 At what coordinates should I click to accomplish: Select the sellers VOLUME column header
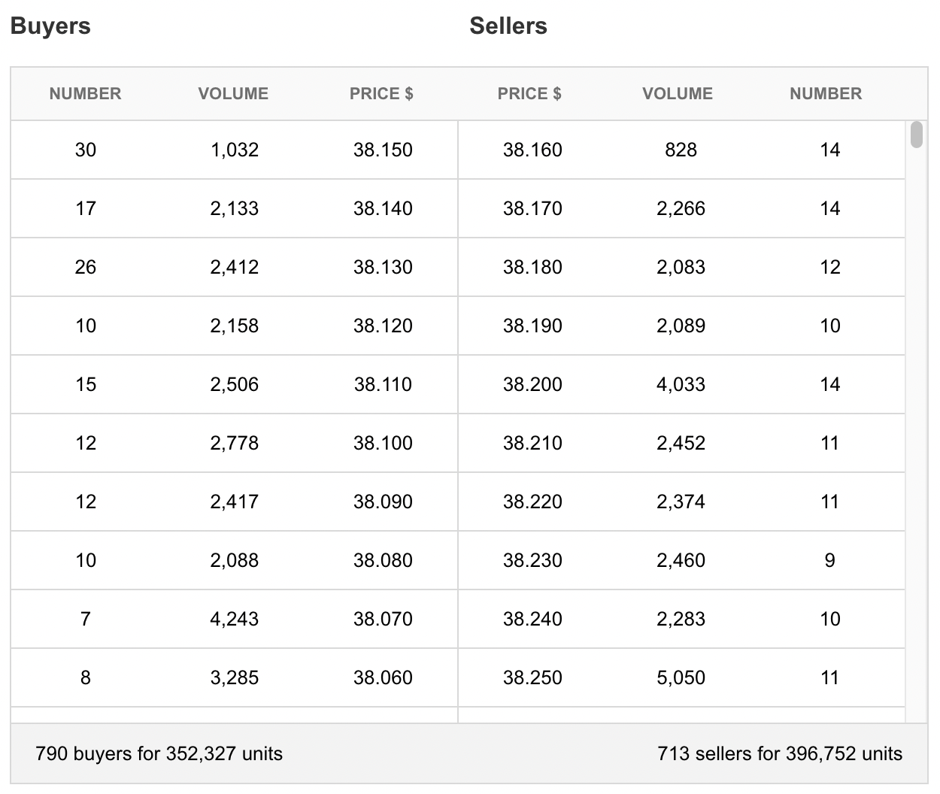pyautogui.click(x=678, y=94)
